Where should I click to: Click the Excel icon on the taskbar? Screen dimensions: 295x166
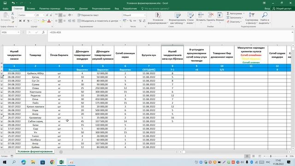(x=61, y=162)
